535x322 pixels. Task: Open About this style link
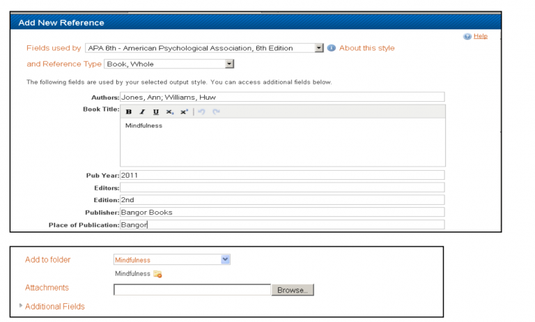[367, 48]
